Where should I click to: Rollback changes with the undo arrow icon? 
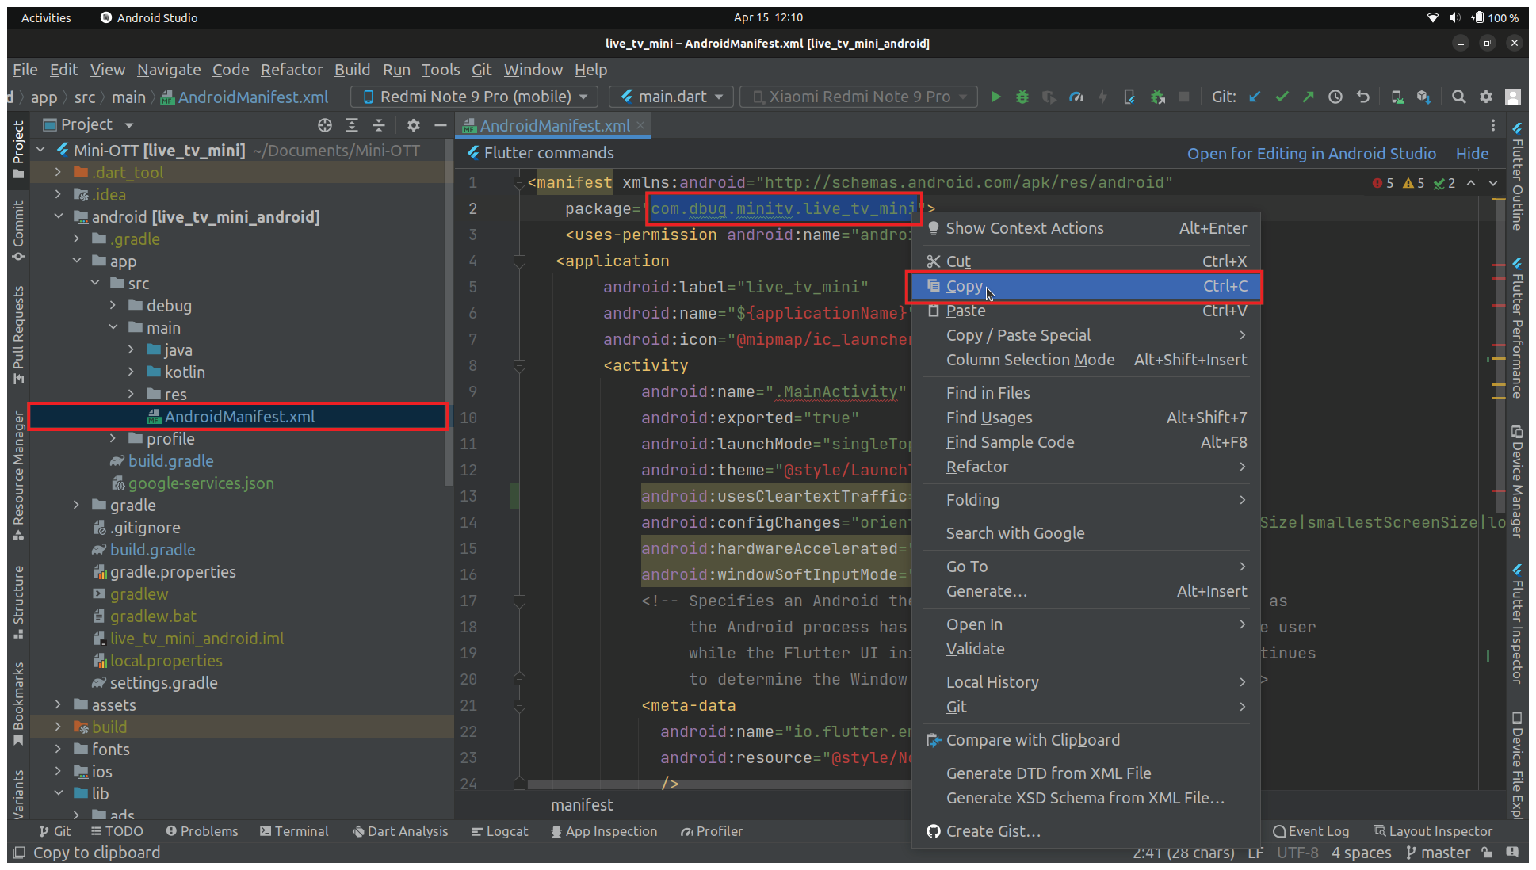1362,97
